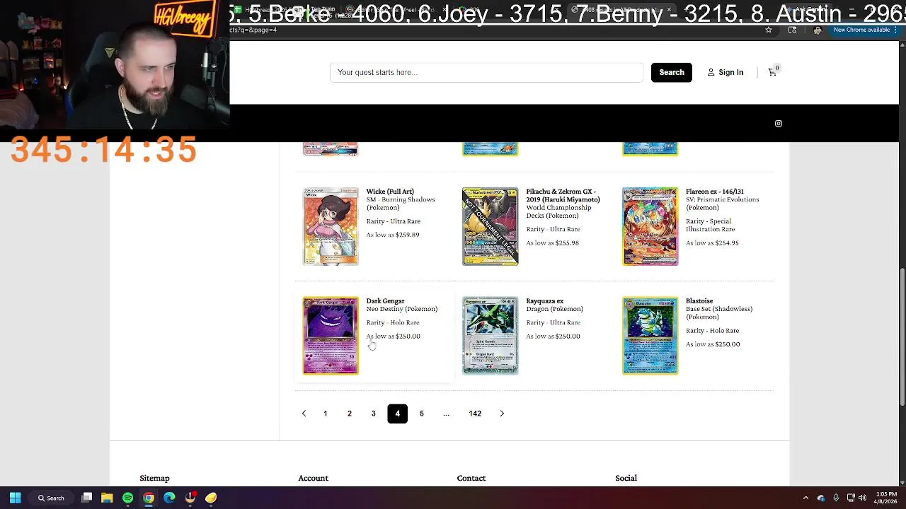Click the Contact footer heading
The image size is (906, 509).
(x=471, y=479)
